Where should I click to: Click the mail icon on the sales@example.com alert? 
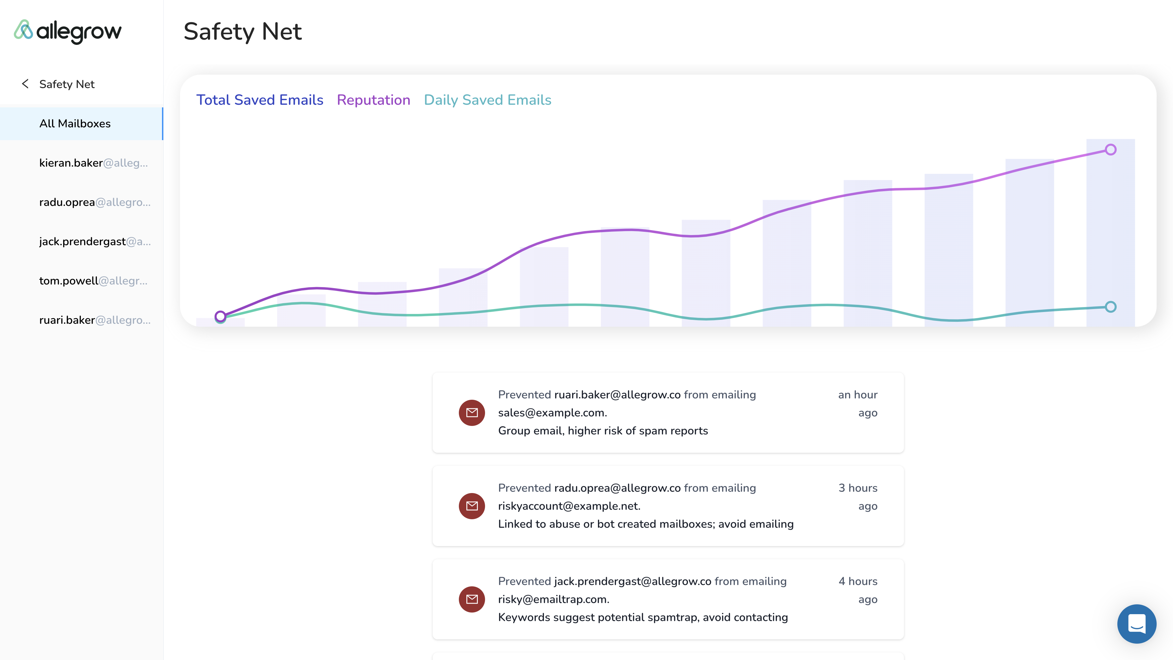pos(472,413)
